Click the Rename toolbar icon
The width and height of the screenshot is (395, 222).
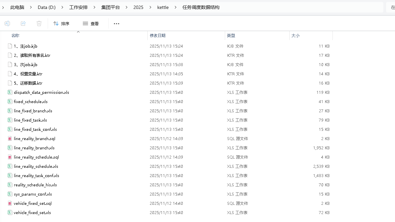tap(7, 23)
